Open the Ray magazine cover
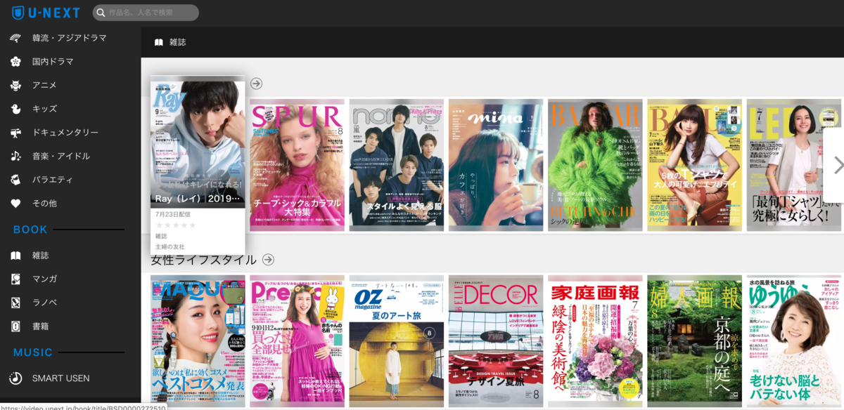The image size is (844, 410). coord(198,143)
